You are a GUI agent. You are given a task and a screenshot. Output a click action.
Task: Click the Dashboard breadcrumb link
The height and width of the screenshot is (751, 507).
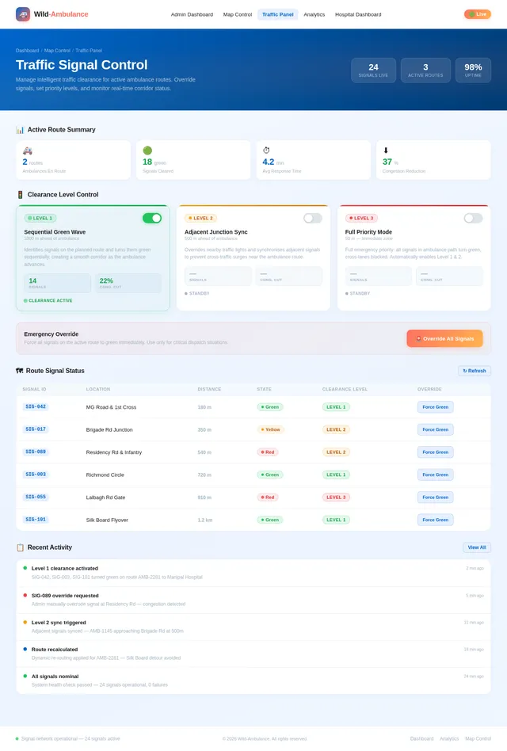[27, 50]
